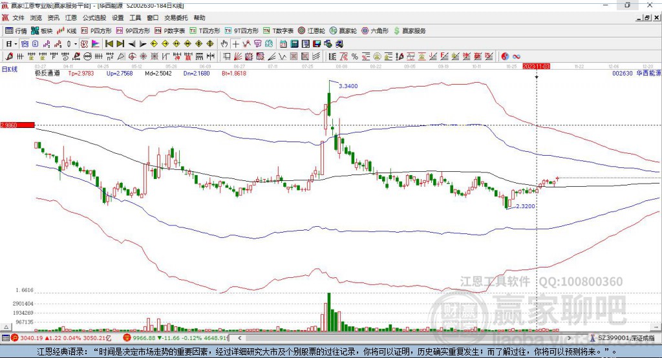Click the target circle crosshair tool
This screenshot has height=358, width=662.
(x=132, y=56)
